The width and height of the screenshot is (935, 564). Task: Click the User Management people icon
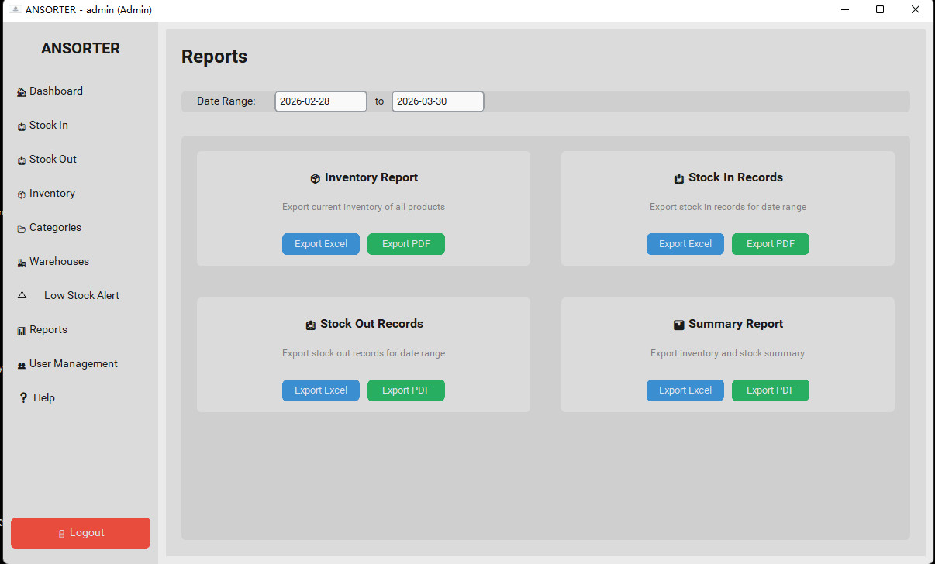[x=22, y=365]
